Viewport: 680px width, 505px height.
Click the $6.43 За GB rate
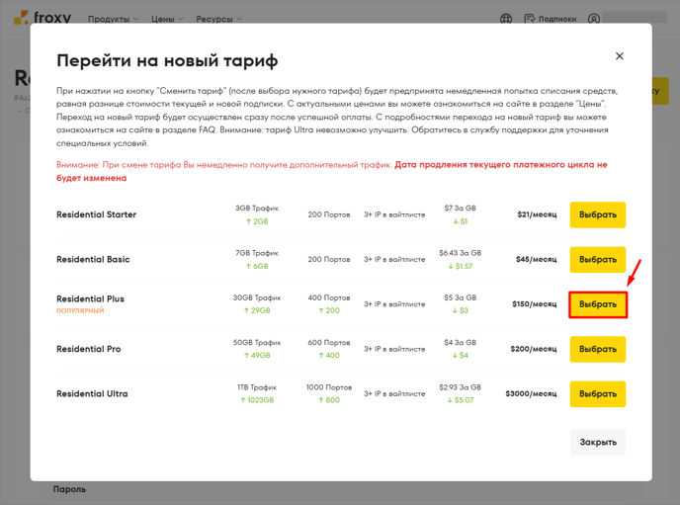[x=460, y=253]
